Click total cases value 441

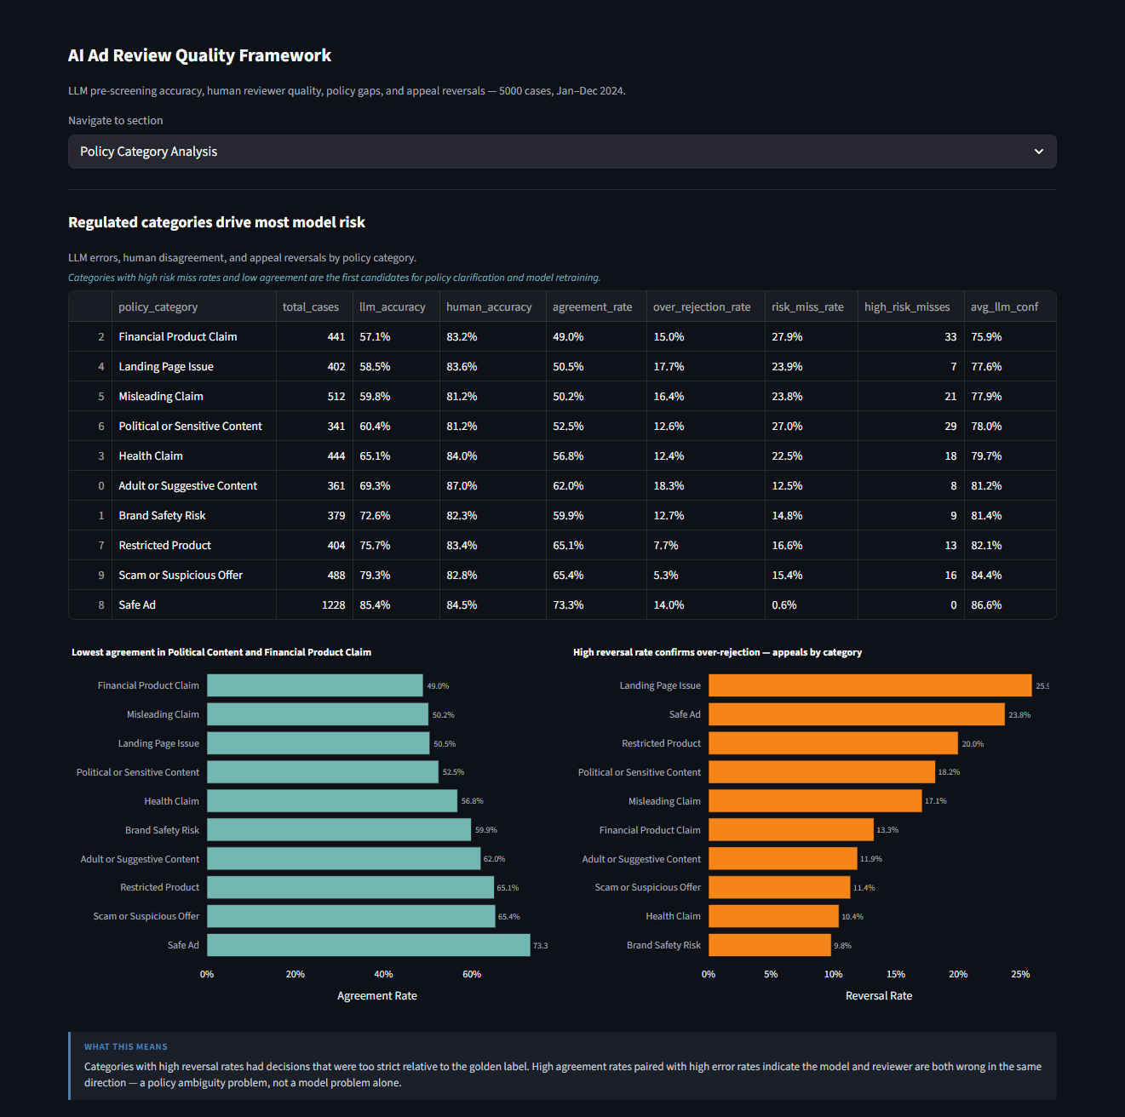click(x=314, y=336)
